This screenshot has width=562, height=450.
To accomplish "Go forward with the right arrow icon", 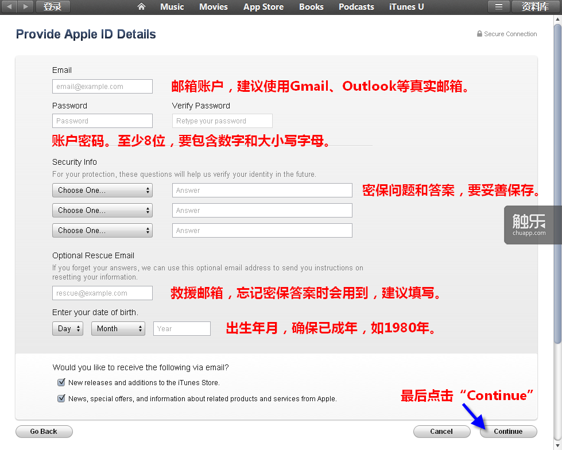I will point(25,6).
